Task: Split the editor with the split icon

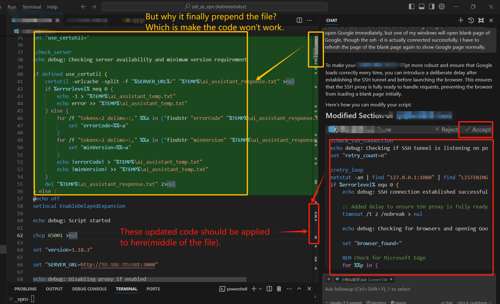Action: pos(299,20)
